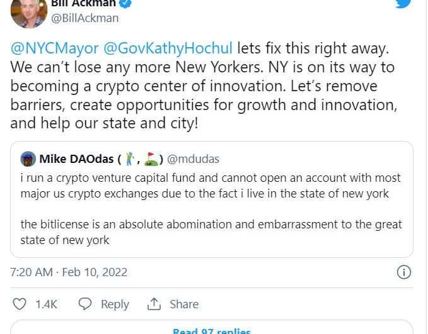This screenshot has height=334, width=428.
Task: Click the 7:20 AM · Feb 10, 2022 timestamp
Action: pos(69,272)
